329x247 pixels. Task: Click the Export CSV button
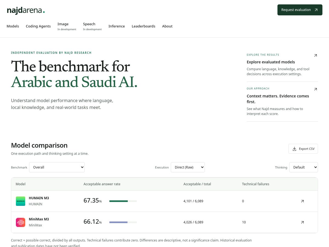[303, 149]
